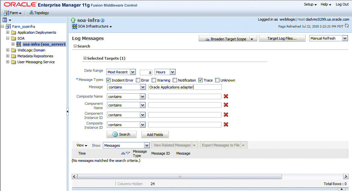Click the Message text input field

185,87
